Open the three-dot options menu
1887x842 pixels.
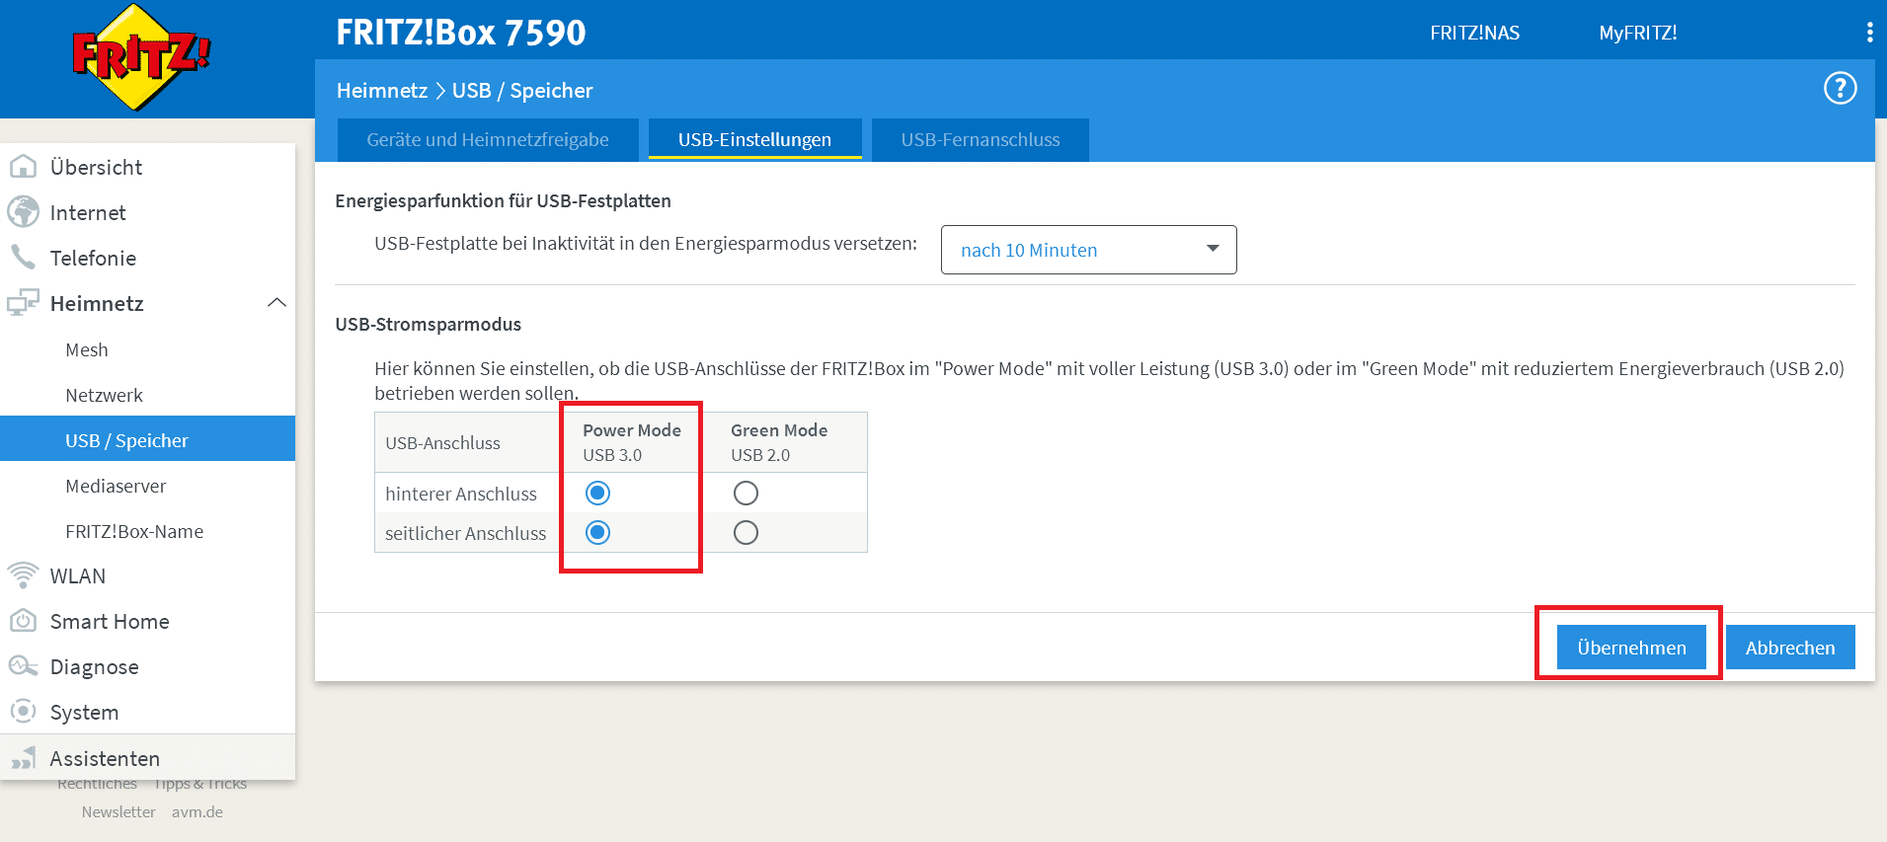[1869, 33]
